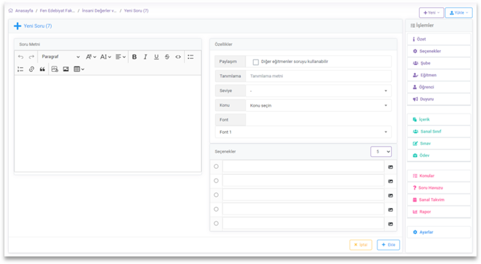Open the Font 1 selector
This screenshot has height=264, width=481.
303,132
